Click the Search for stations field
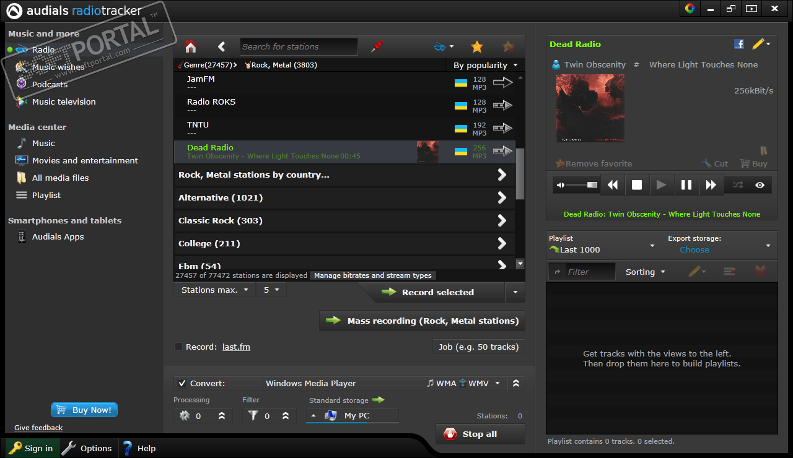Screen dimensions: 793x458 click(x=299, y=47)
